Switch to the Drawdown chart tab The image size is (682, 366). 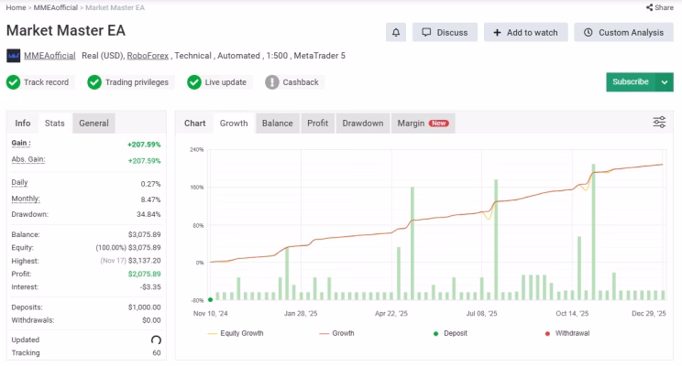click(363, 124)
